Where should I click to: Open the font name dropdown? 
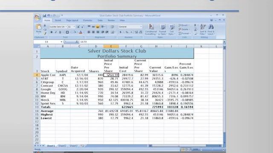coord(66,27)
